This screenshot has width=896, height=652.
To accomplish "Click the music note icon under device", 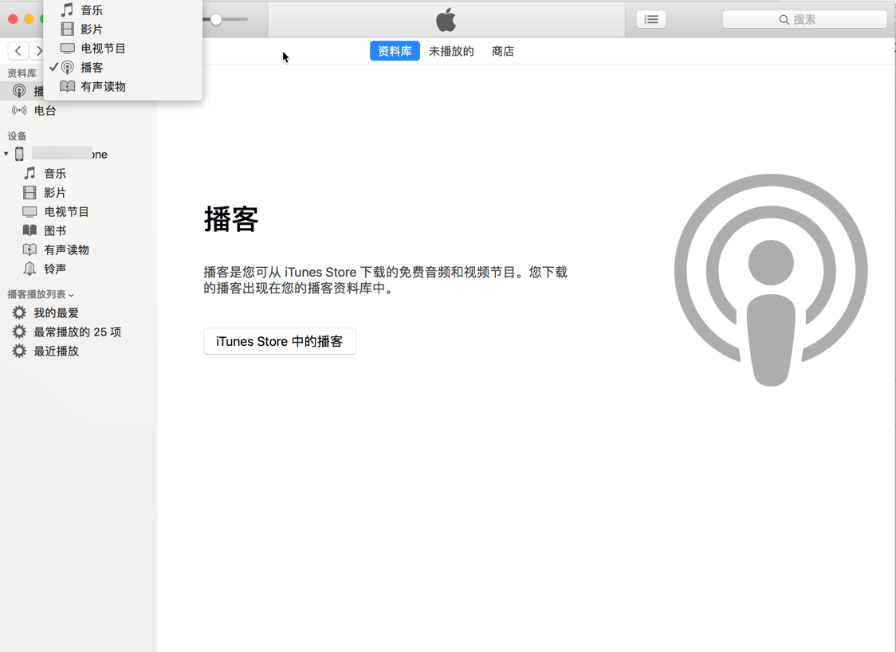I will click(29, 173).
